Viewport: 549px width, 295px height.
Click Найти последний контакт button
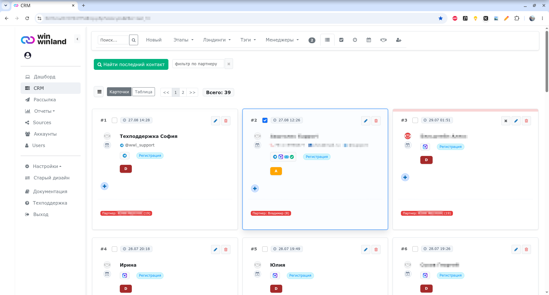point(131,64)
